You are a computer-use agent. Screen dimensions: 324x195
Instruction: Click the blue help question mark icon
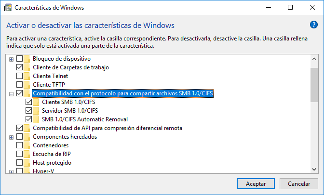(x=313, y=25)
